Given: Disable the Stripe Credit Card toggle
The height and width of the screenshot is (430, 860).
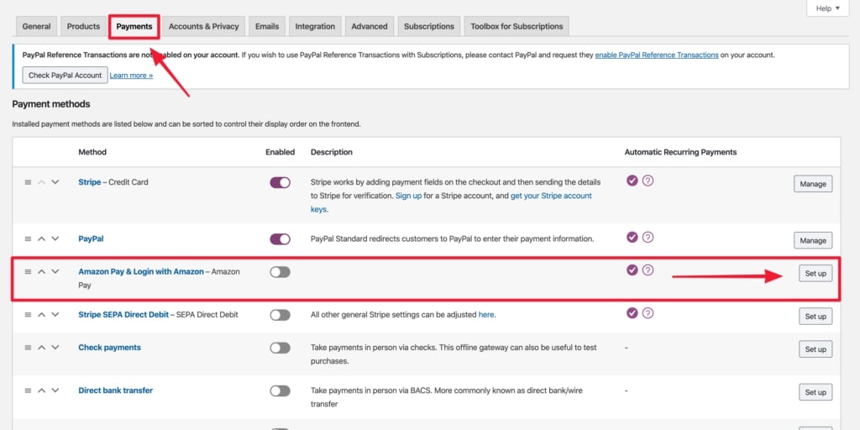Looking at the screenshot, I should click(x=280, y=182).
